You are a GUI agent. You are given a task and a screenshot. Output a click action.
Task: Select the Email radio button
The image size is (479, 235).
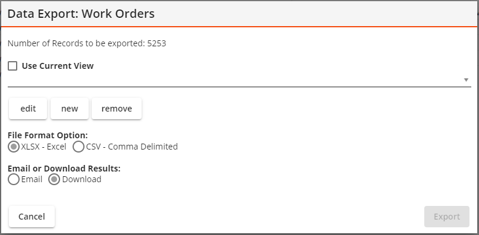click(x=14, y=180)
